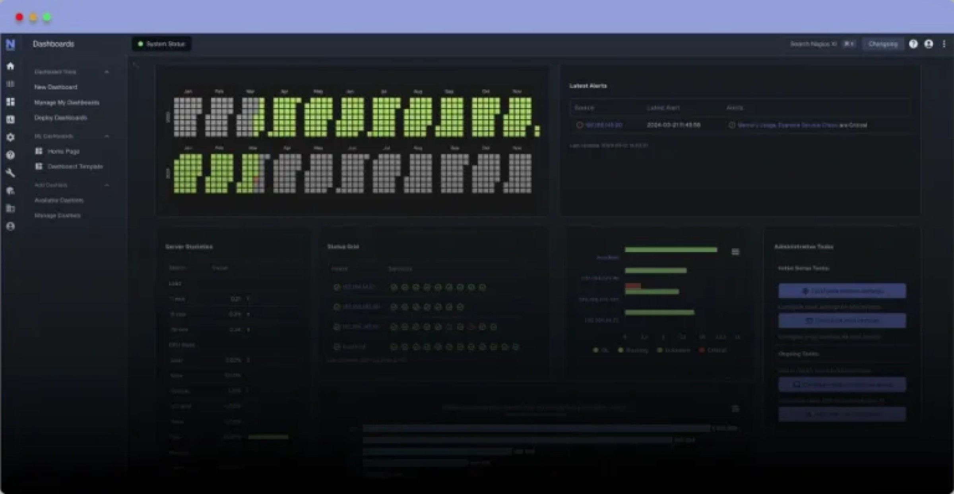Click Deploy Dashboards menu item
The height and width of the screenshot is (494, 954).
click(x=60, y=118)
